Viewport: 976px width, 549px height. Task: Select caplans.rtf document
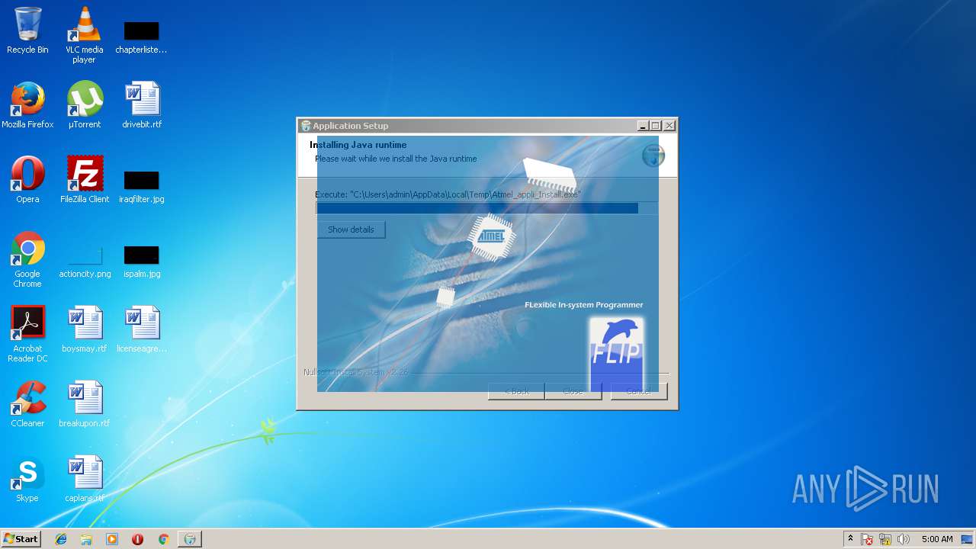pos(85,479)
